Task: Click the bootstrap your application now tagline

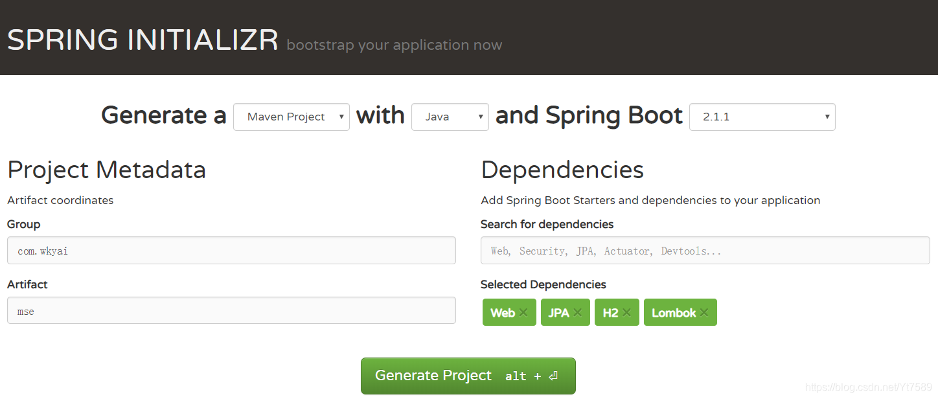Action: coord(394,45)
